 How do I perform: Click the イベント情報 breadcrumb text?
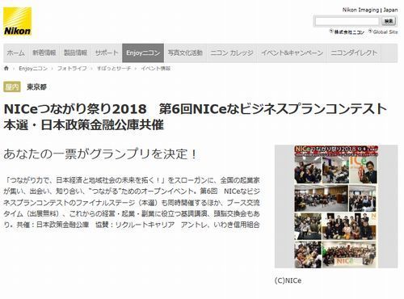pos(156,69)
